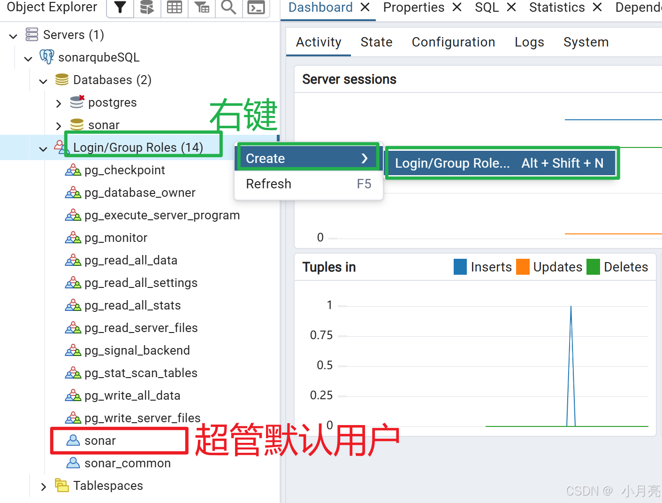Close the Dashboard tab
This screenshot has height=503, width=662.
pos(365,7)
